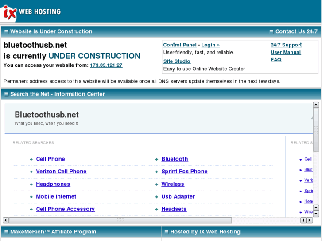Screen dimensions: 322x241
Task: Click the icon beside MakeMeRich Affiliate Program
Action: (x=6, y=232)
